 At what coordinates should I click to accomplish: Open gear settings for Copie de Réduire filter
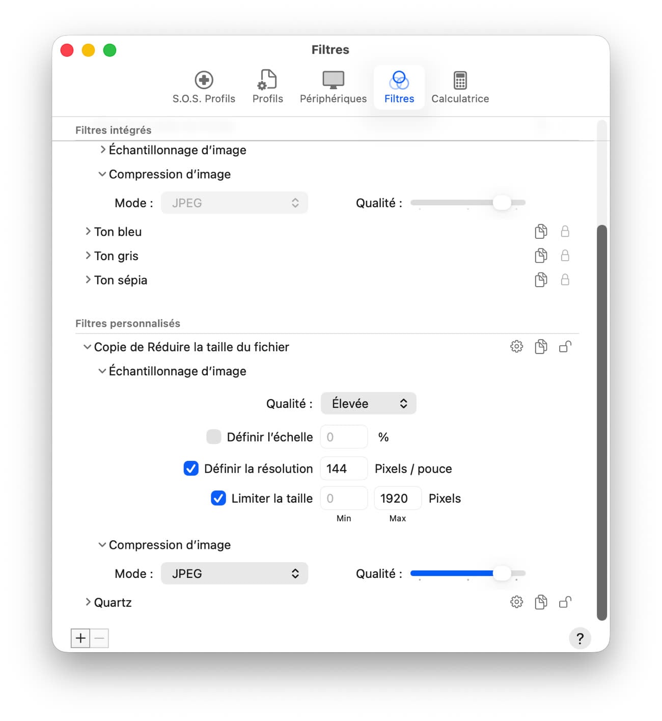pos(516,347)
